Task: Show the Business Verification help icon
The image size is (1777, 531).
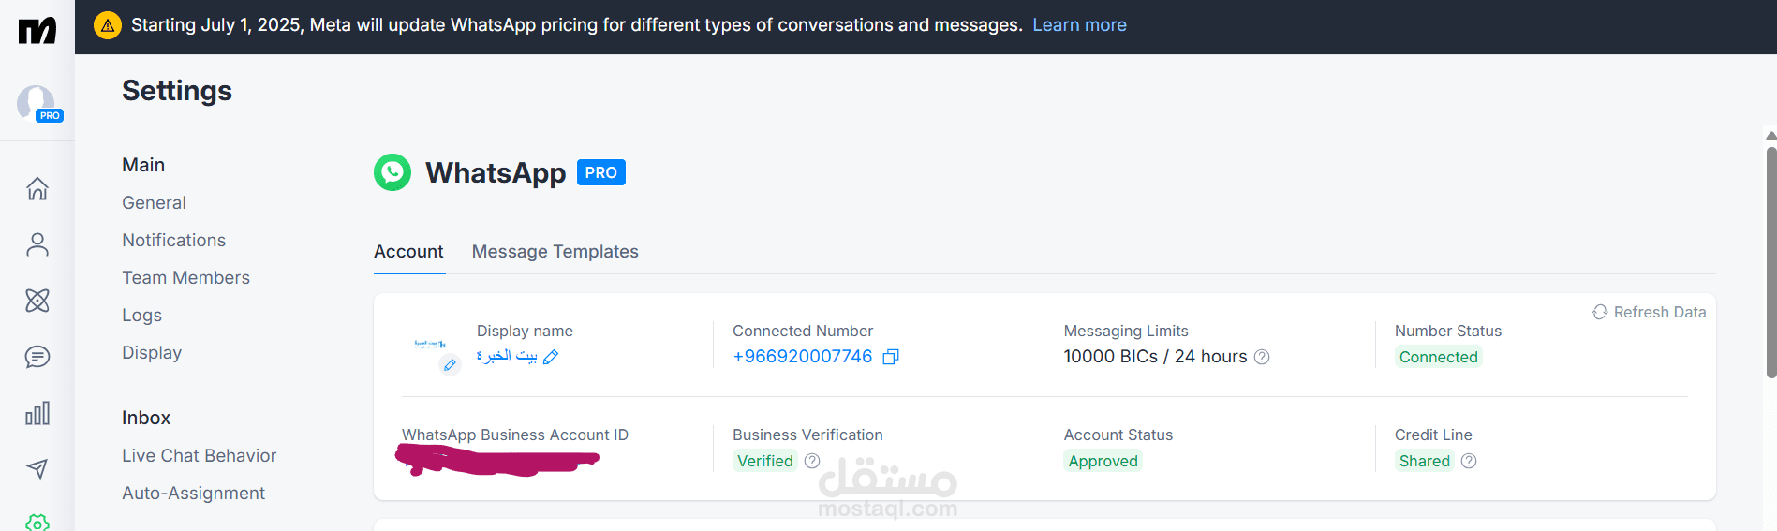Action: [x=812, y=461]
